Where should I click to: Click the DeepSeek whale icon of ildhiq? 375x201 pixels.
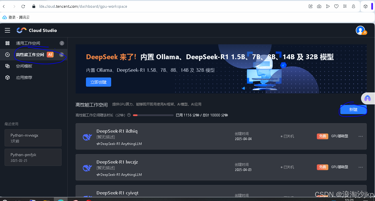pyautogui.click(x=87, y=137)
